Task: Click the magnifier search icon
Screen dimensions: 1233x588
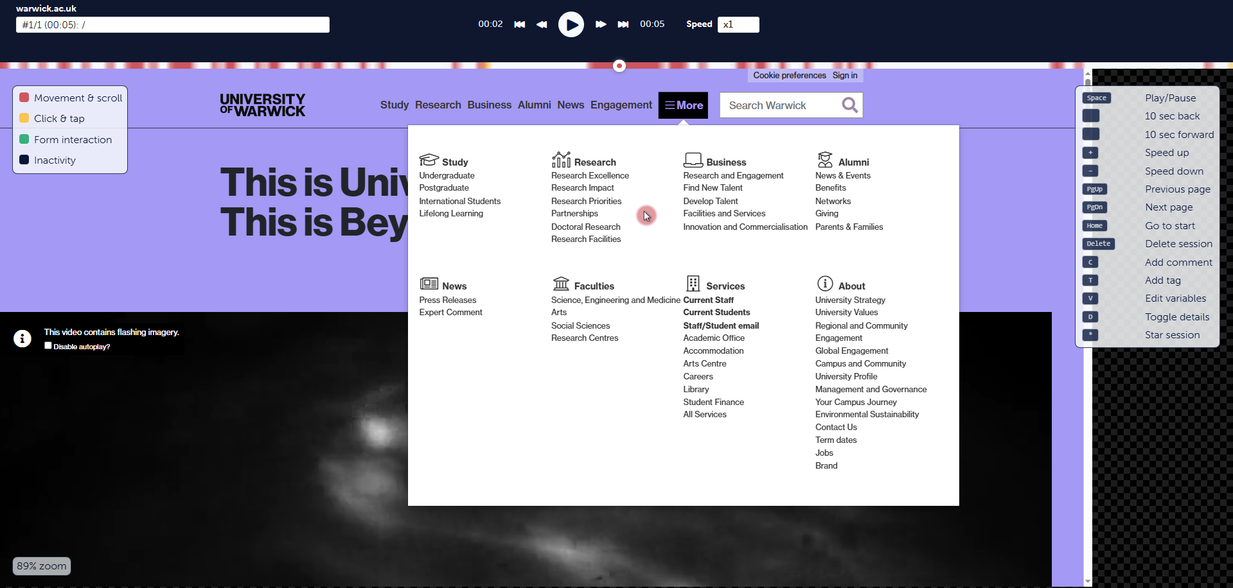Action: (849, 105)
